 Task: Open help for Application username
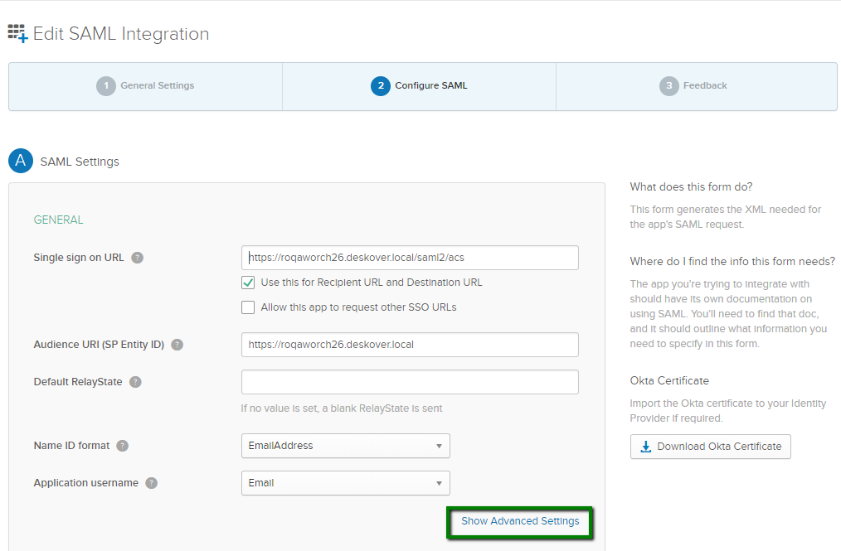tap(150, 483)
